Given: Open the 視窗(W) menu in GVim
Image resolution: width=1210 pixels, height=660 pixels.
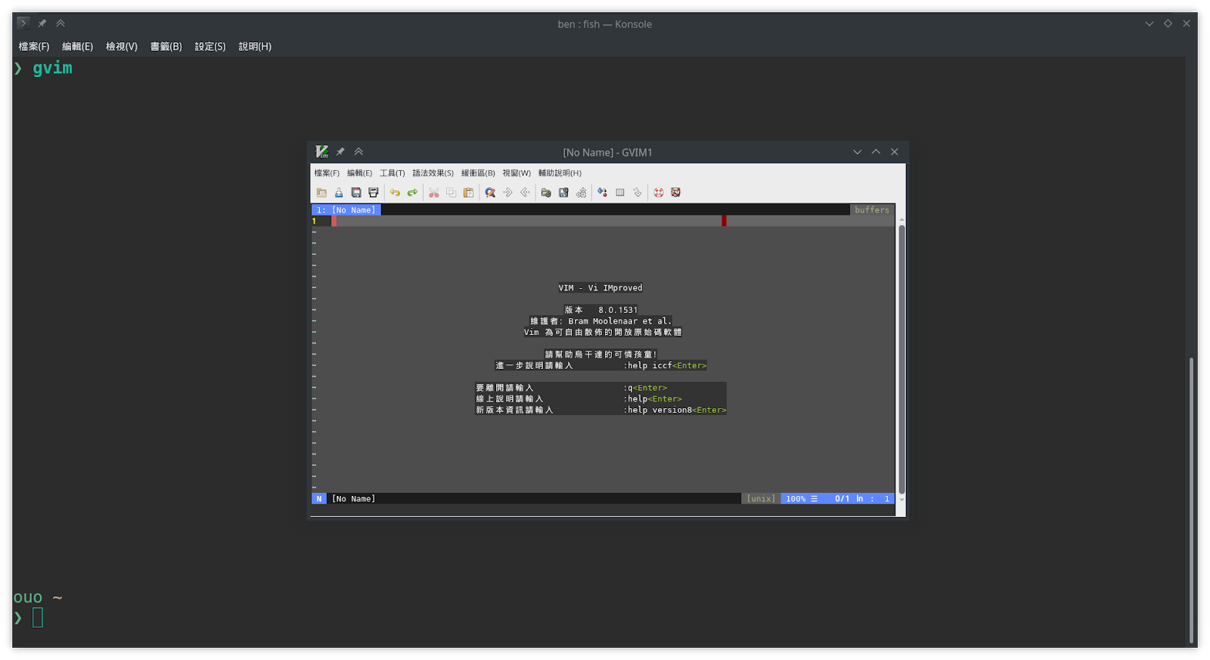Looking at the screenshot, I should tap(517, 173).
